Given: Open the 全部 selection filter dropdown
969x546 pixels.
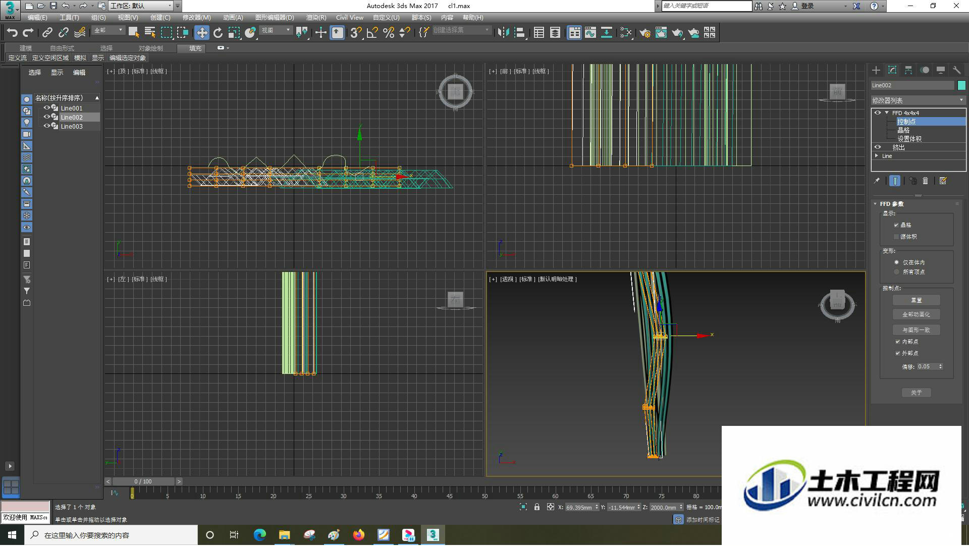Looking at the screenshot, I should pyautogui.click(x=109, y=30).
